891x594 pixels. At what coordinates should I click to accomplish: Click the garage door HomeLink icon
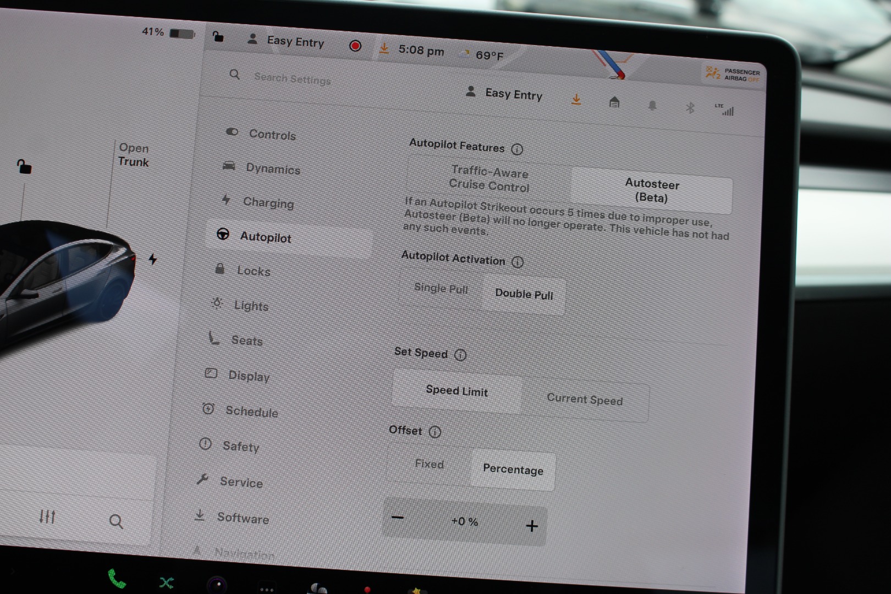[614, 102]
